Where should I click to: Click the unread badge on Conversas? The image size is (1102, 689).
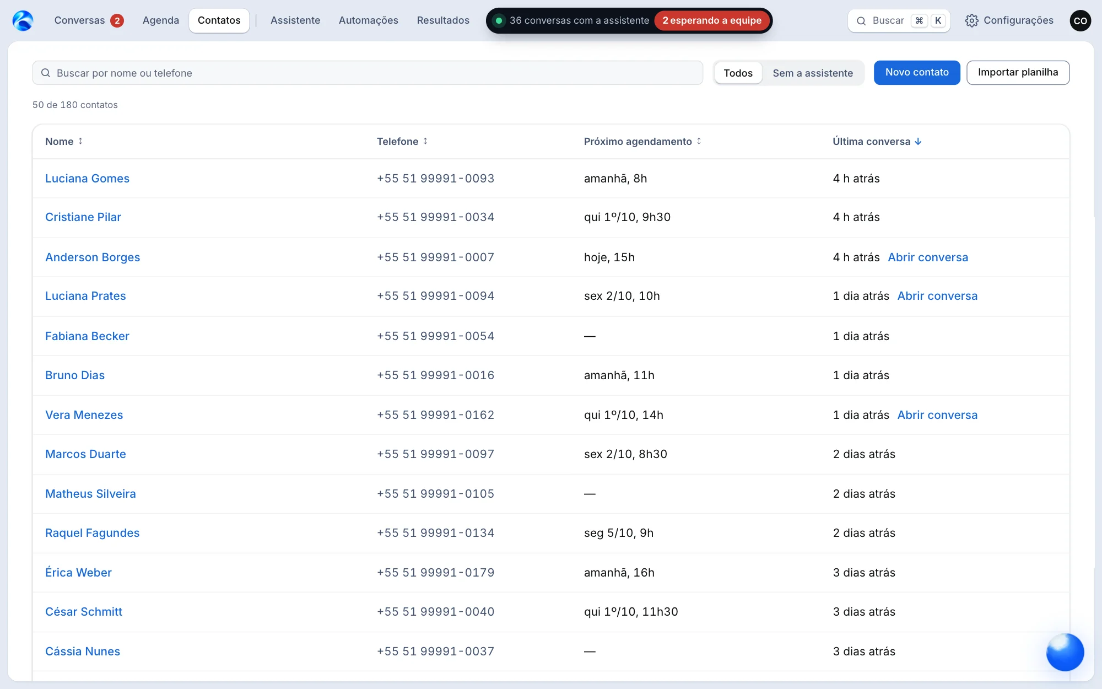117,20
